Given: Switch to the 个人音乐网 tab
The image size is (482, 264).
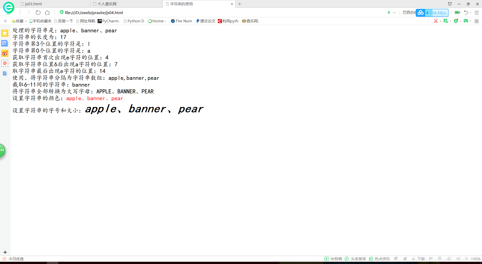Looking at the screenshot, I should point(105,4).
